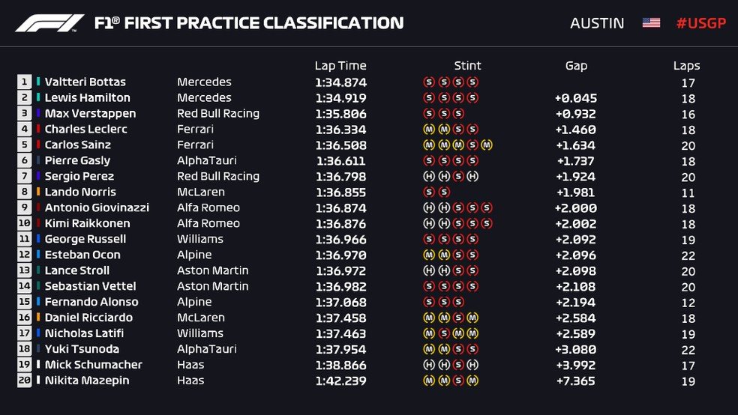This screenshot has height=415, width=738.
Task: Select the Lap Time column header
Action: (x=340, y=66)
